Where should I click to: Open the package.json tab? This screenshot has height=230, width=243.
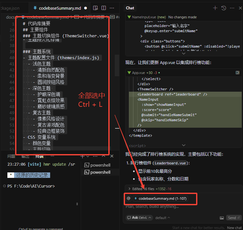coord(10,8)
